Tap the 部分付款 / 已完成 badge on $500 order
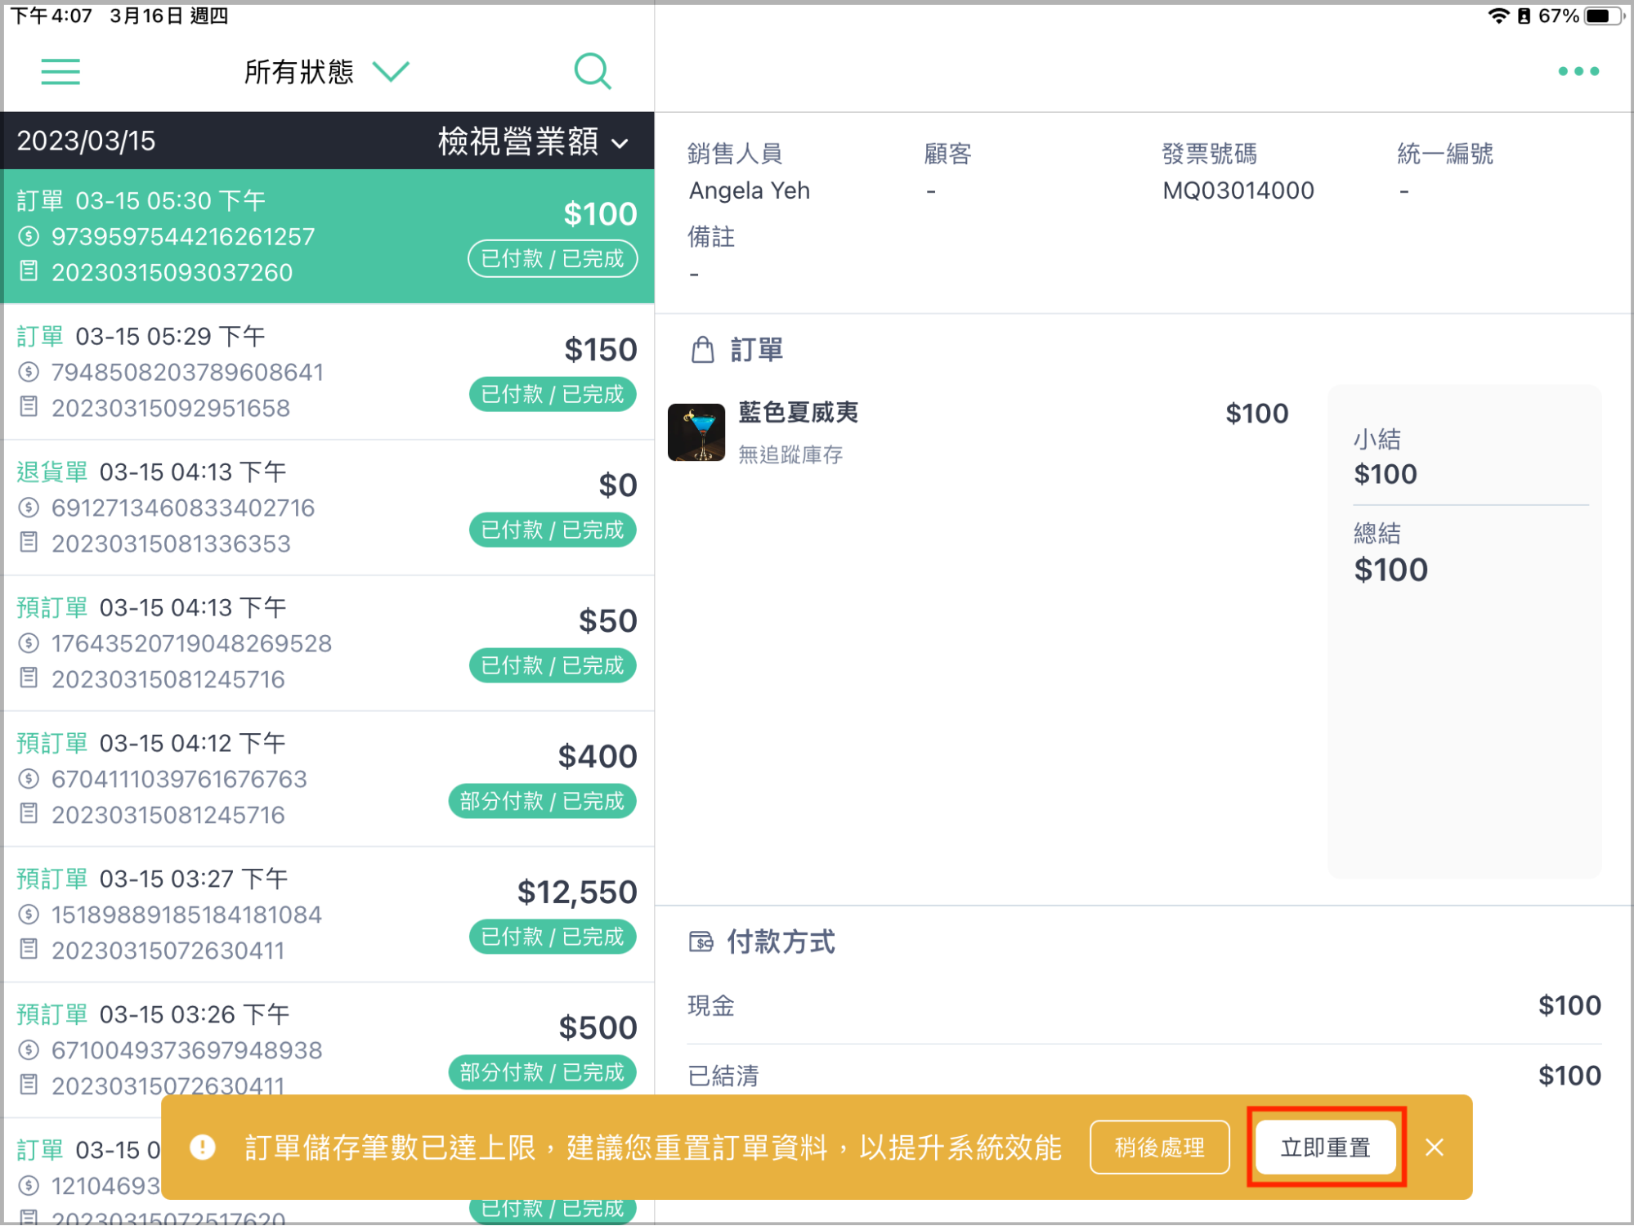This screenshot has width=1634, height=1226. coord(542,1072)
